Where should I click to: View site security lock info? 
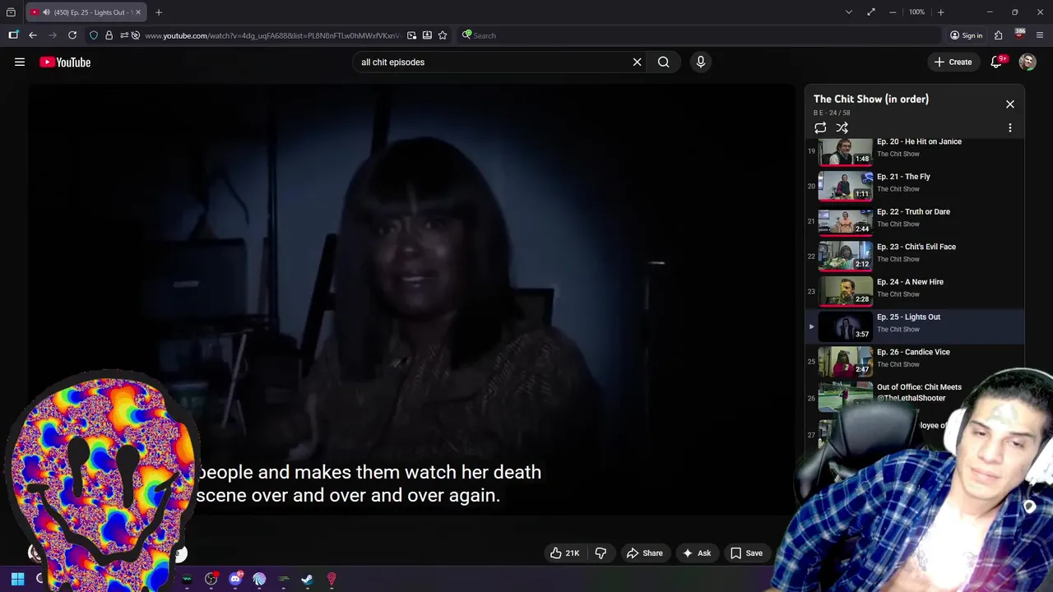(109, 35)
